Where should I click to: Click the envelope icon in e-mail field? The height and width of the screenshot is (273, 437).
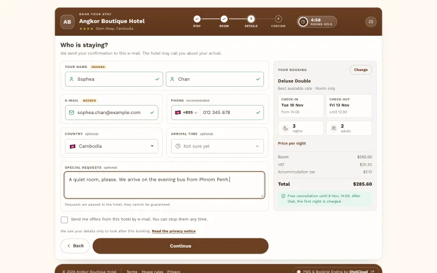point(72,113)
